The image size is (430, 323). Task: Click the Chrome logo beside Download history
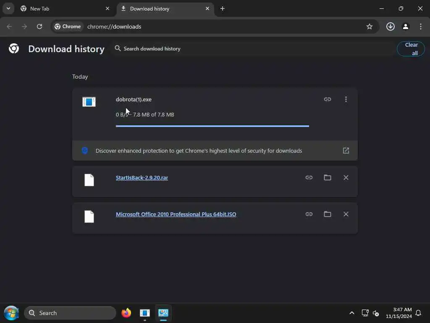14,49
